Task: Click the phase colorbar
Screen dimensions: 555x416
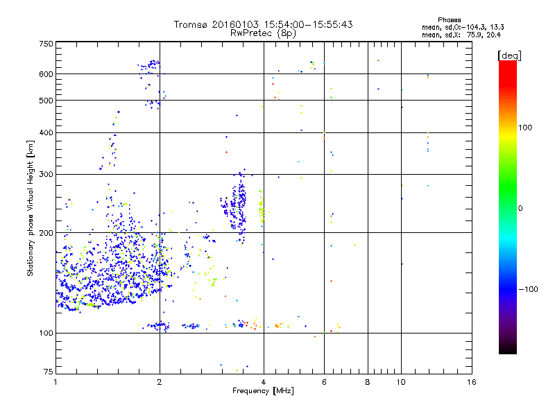Action: (508, 207)
